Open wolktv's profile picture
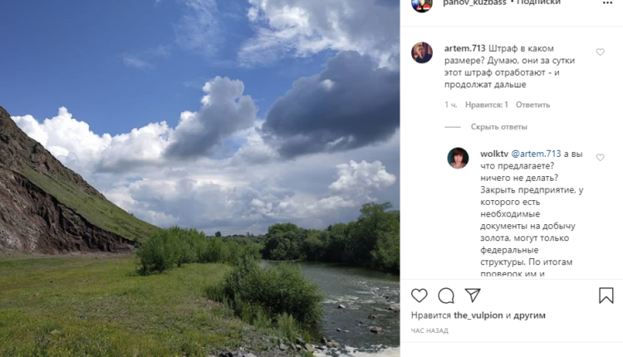 [458, 158]
